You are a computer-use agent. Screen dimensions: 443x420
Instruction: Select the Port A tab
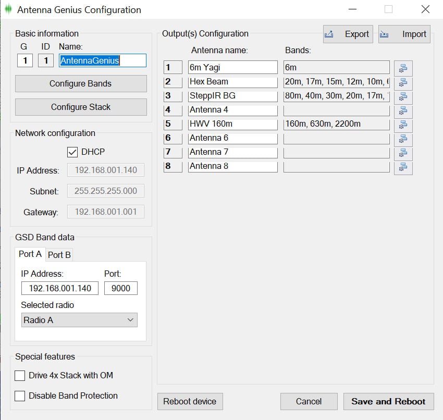click(30, 254)
